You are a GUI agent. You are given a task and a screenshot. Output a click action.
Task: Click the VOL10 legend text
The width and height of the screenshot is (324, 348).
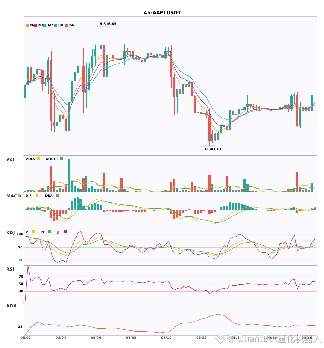point(52,159)
